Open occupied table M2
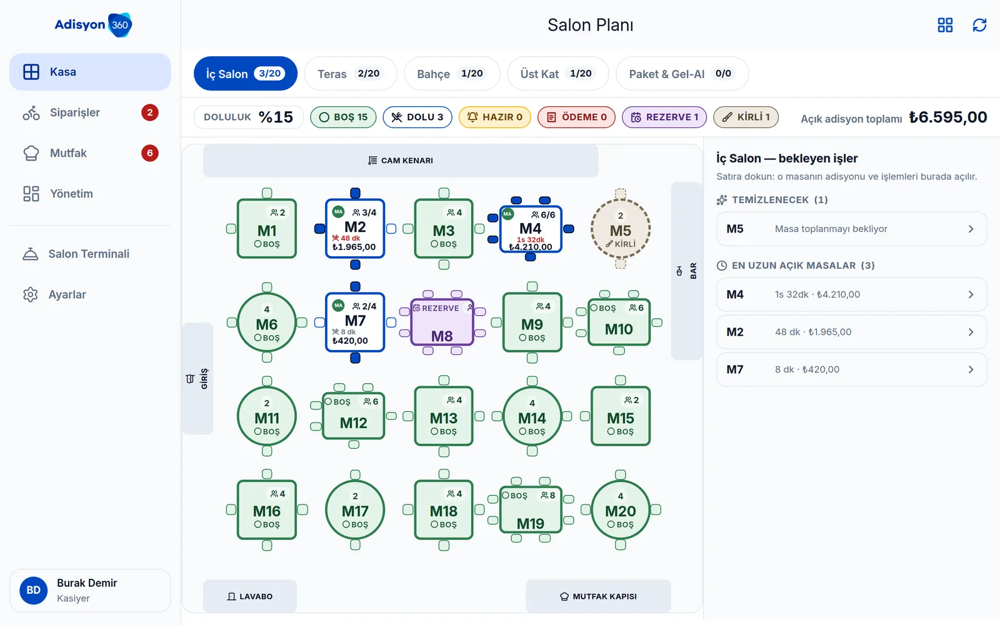This screenshot has width=1000, height=625. click(355, 229)
